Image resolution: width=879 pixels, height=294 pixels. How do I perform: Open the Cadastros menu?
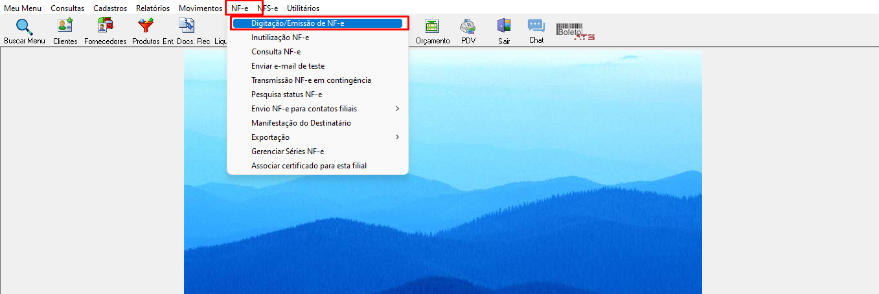click(110, 8)
